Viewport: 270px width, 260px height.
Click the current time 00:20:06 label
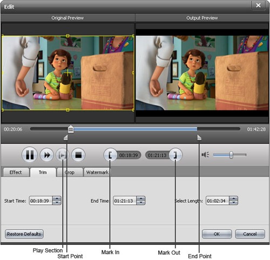click(13, 129)
